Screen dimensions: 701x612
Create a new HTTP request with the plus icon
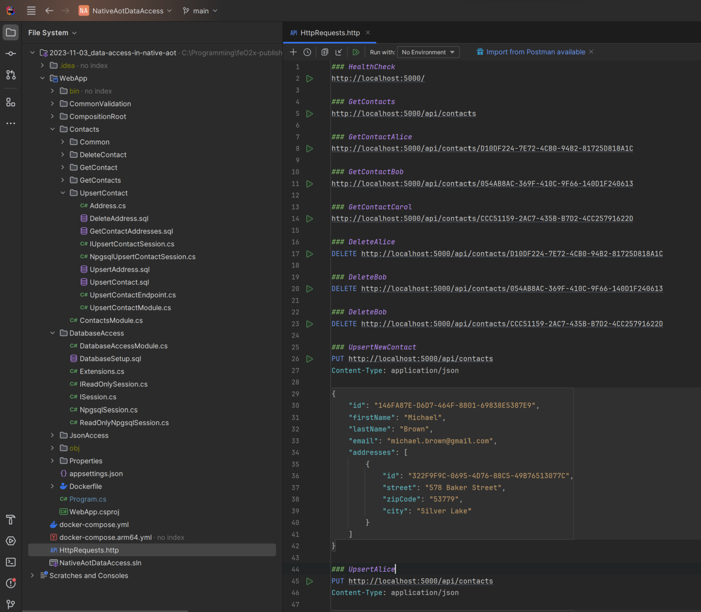[x=293, y=52]
